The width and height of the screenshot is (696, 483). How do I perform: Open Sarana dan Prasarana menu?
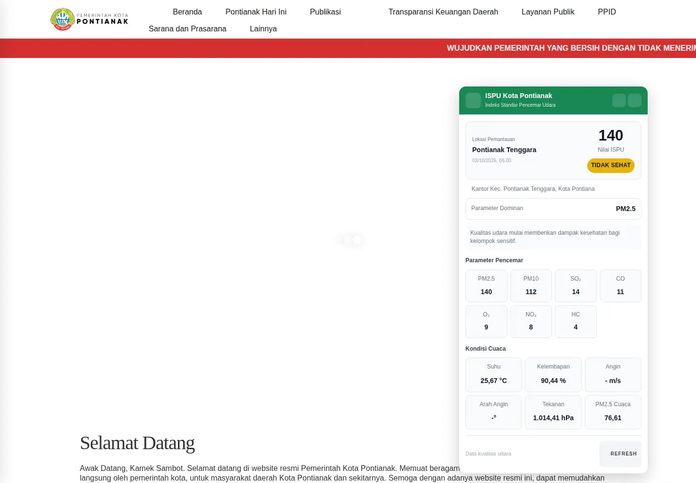188,28
